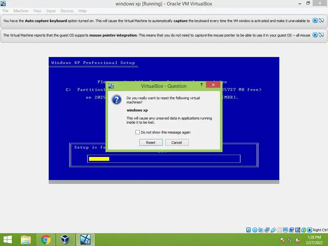Click the Reset button in the dialog
The image size is (328, 246).
(151, 143)
